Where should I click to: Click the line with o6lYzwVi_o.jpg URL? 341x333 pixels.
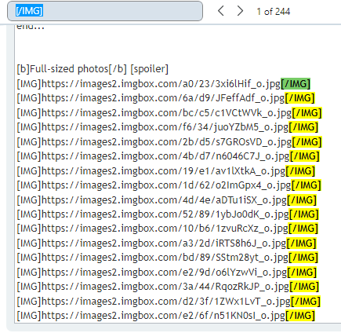point(167,273)
